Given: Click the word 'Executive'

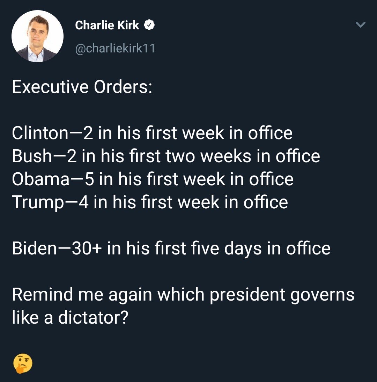Looking at the screenshot, I should tap(50, 87).
